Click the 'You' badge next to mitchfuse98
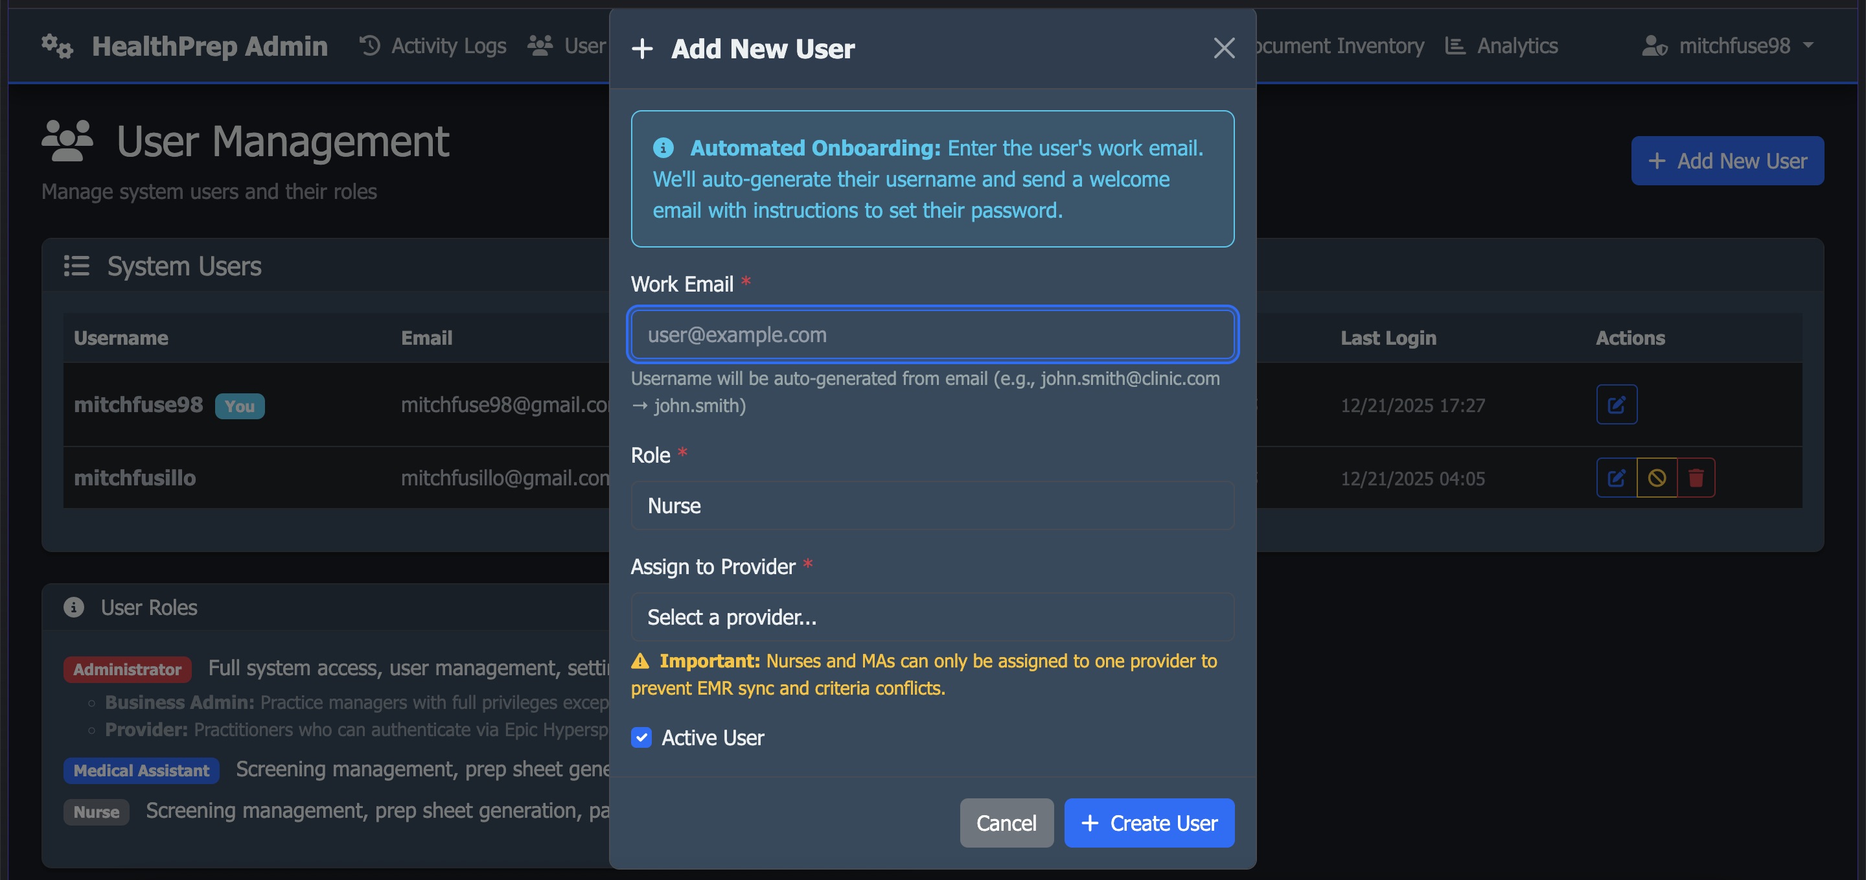This screenshot has width=1866, height=880. [x=240, y=406]
